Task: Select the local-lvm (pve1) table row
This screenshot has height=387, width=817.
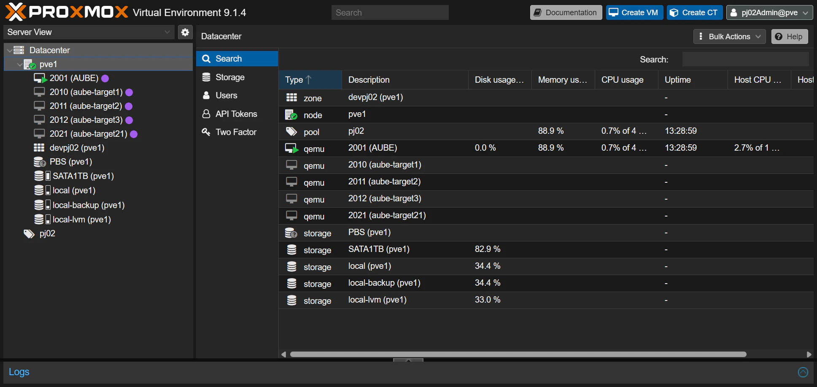Action: coord(546,300)
